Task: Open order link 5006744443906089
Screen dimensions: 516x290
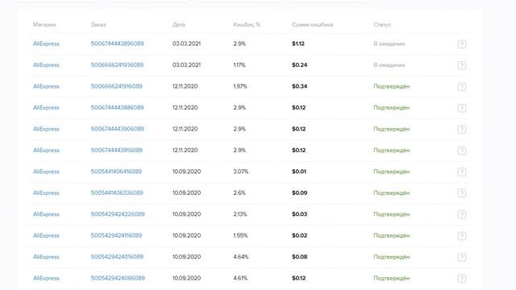Action: click(118, 129)
